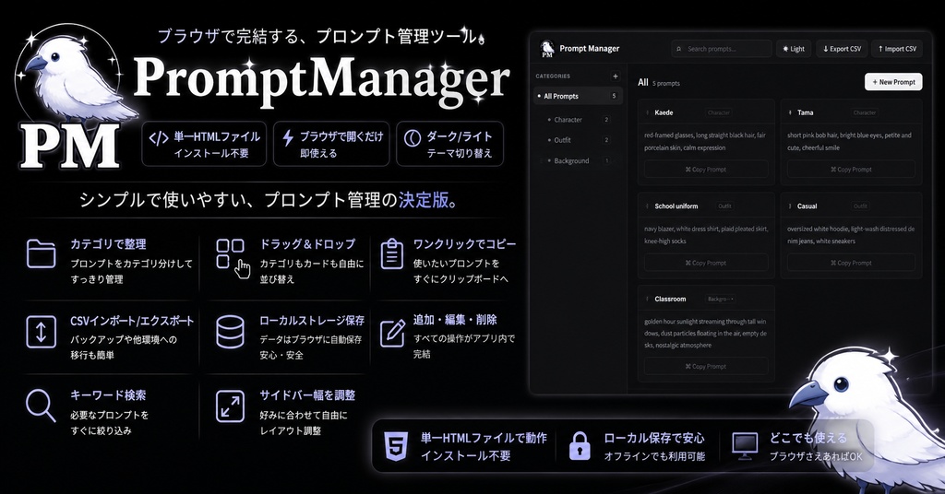Select All Prompts in the sidebar
The image size is (945, 494).
point(578,96)
